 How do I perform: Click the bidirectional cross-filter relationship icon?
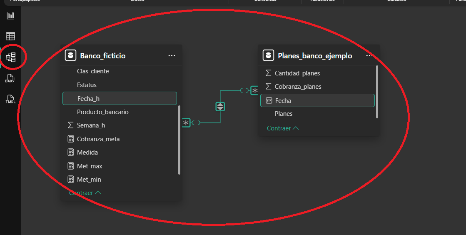(x=220, y=107)
